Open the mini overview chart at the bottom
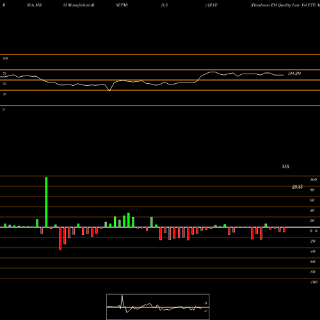The width and height of the screenshot is (320, 320). pos(158,307)
